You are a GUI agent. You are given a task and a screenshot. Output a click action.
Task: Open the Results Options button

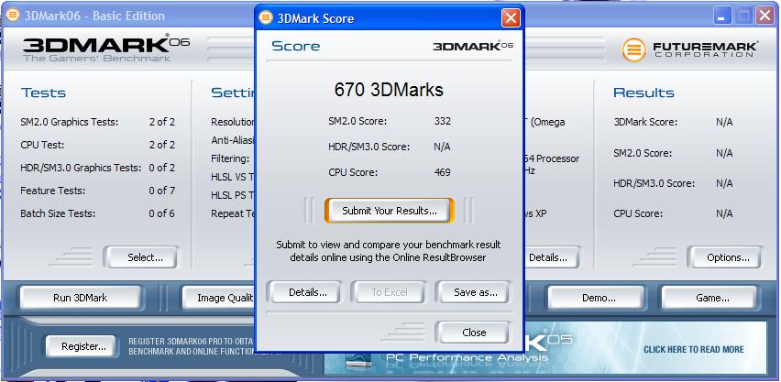(x=728, y=257)
